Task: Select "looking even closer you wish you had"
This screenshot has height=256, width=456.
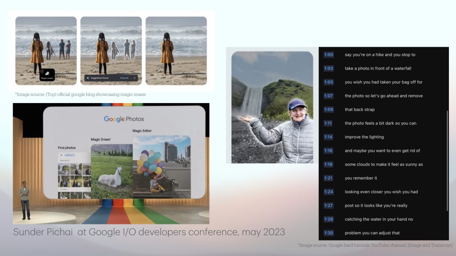Action: (x=381, y=192)
